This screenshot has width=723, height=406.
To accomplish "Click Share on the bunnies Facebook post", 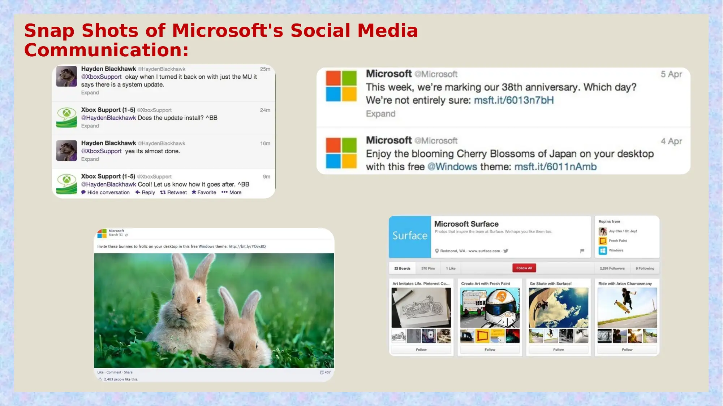I will (128, 372).
